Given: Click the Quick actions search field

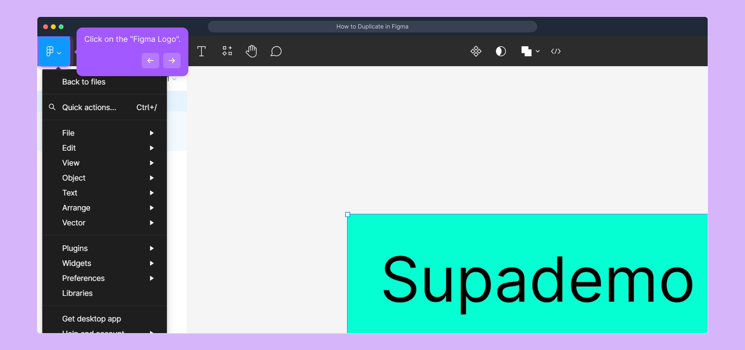Looking at the screenshot, I should (89, 107).
